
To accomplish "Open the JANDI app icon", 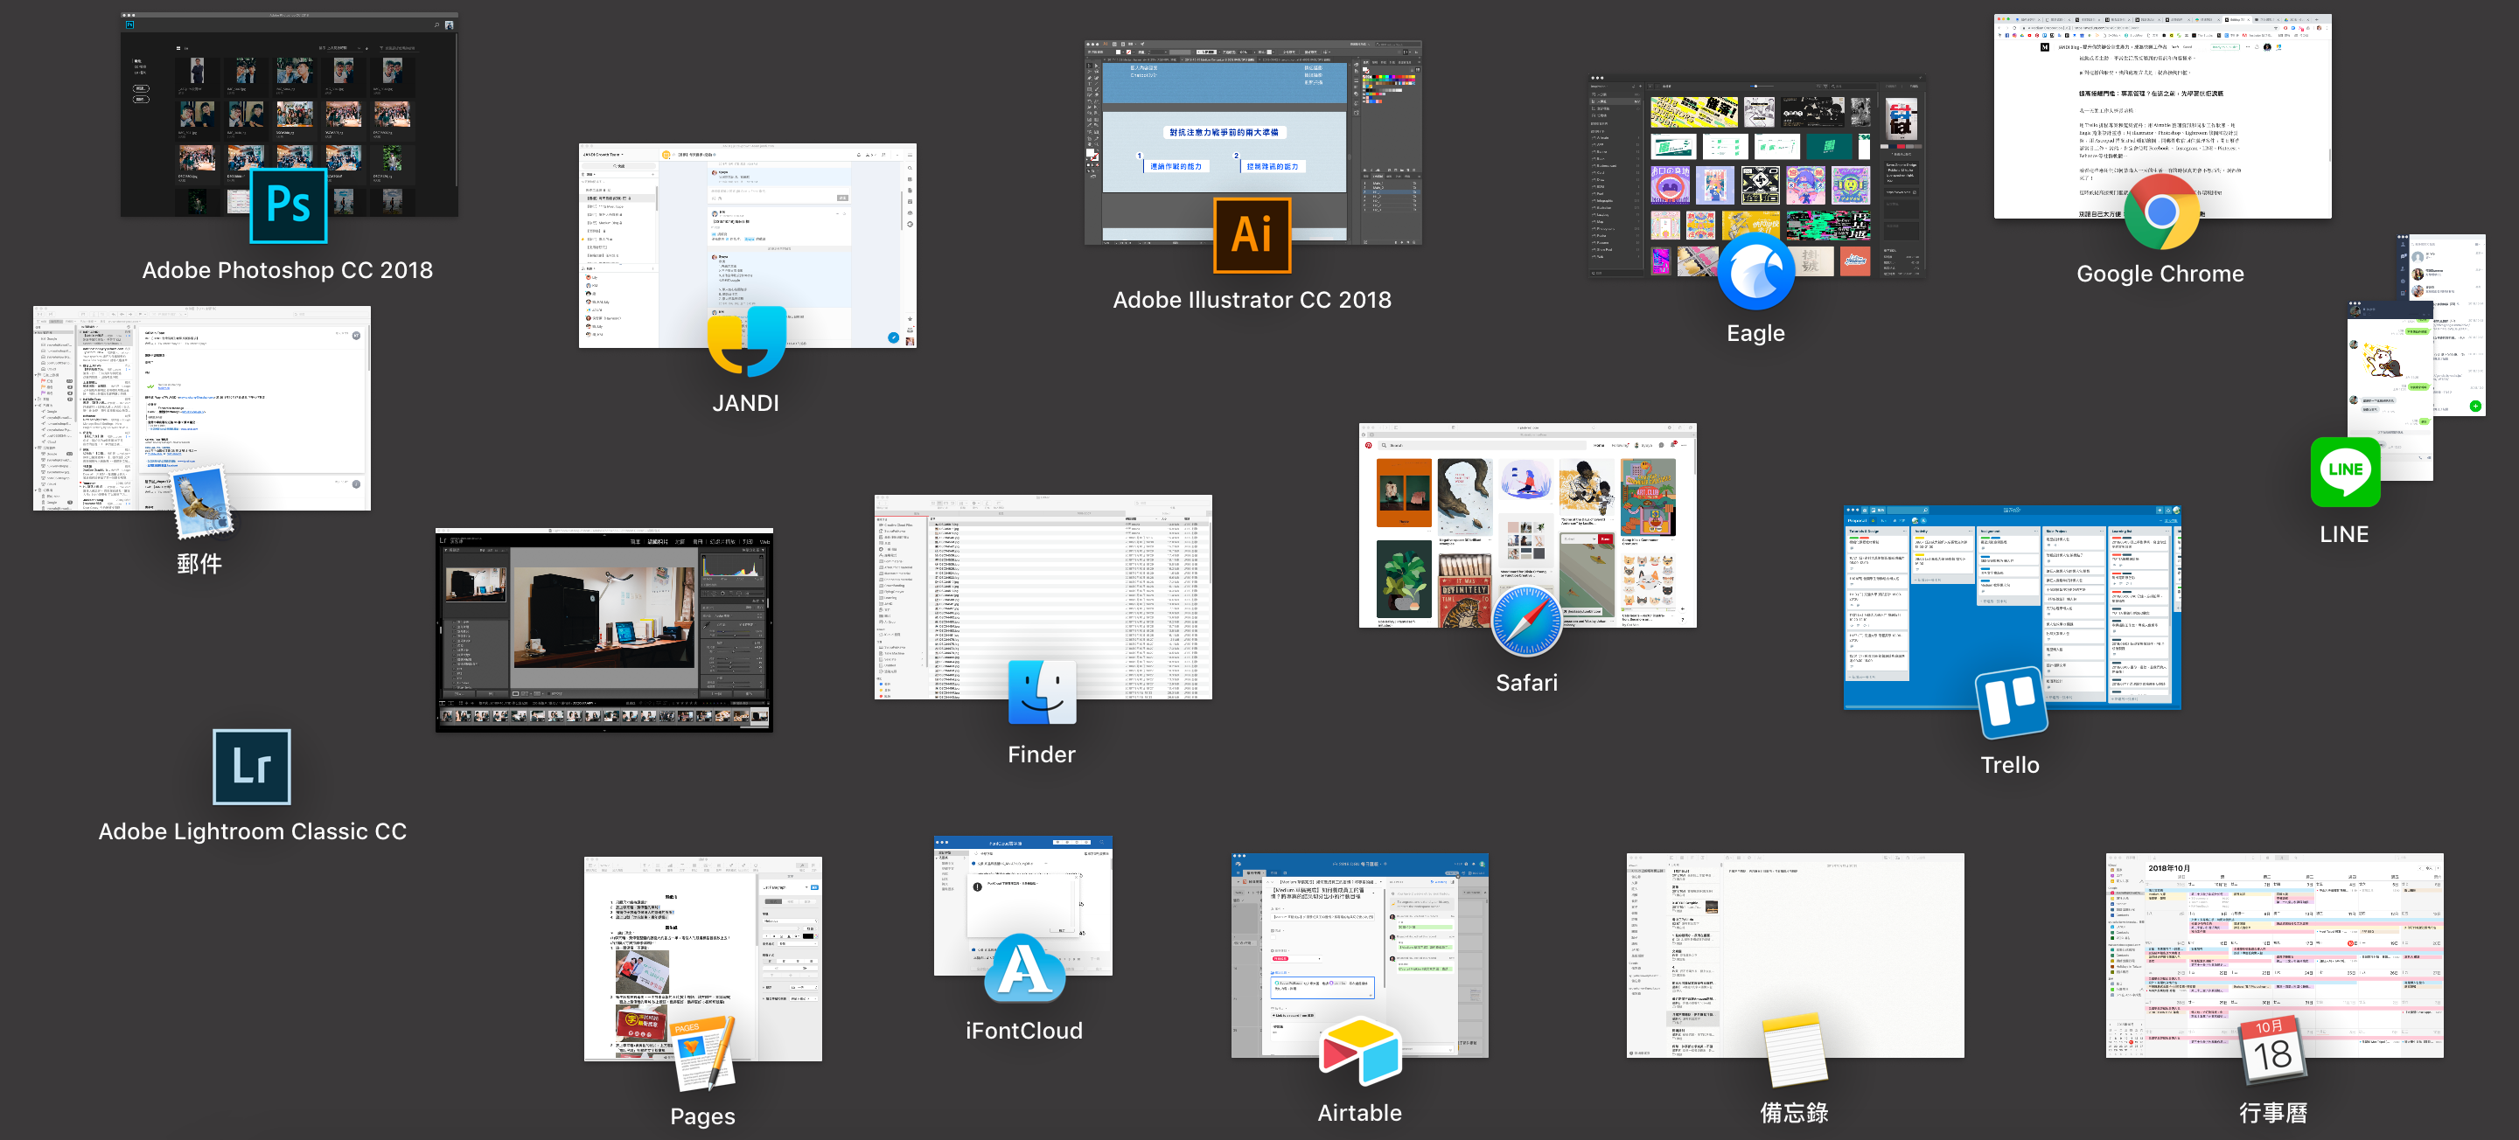I will click(746, 342).
